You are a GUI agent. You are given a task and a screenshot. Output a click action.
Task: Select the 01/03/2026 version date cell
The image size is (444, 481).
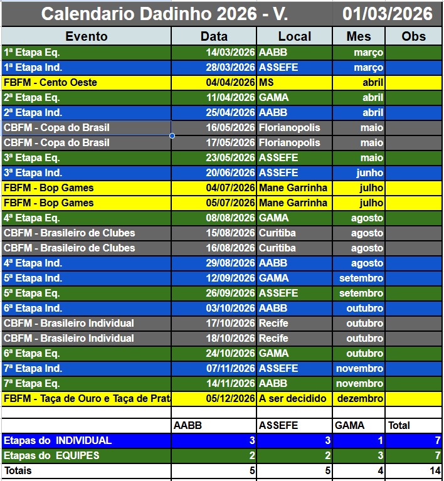388,14
